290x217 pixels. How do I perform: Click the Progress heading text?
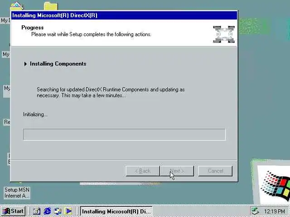coord(33,28)
